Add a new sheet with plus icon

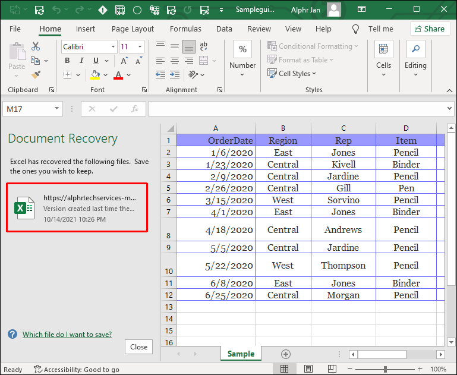tap(286, 354)
